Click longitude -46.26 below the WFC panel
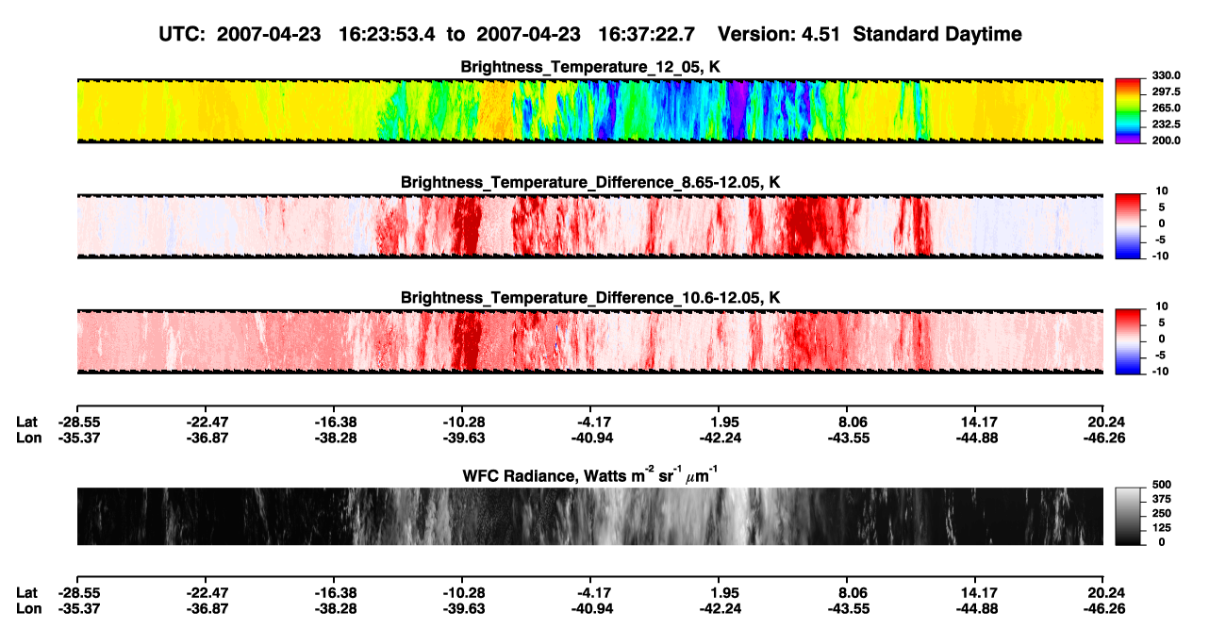1226x629 pixels. click(x=1103, y=609)
